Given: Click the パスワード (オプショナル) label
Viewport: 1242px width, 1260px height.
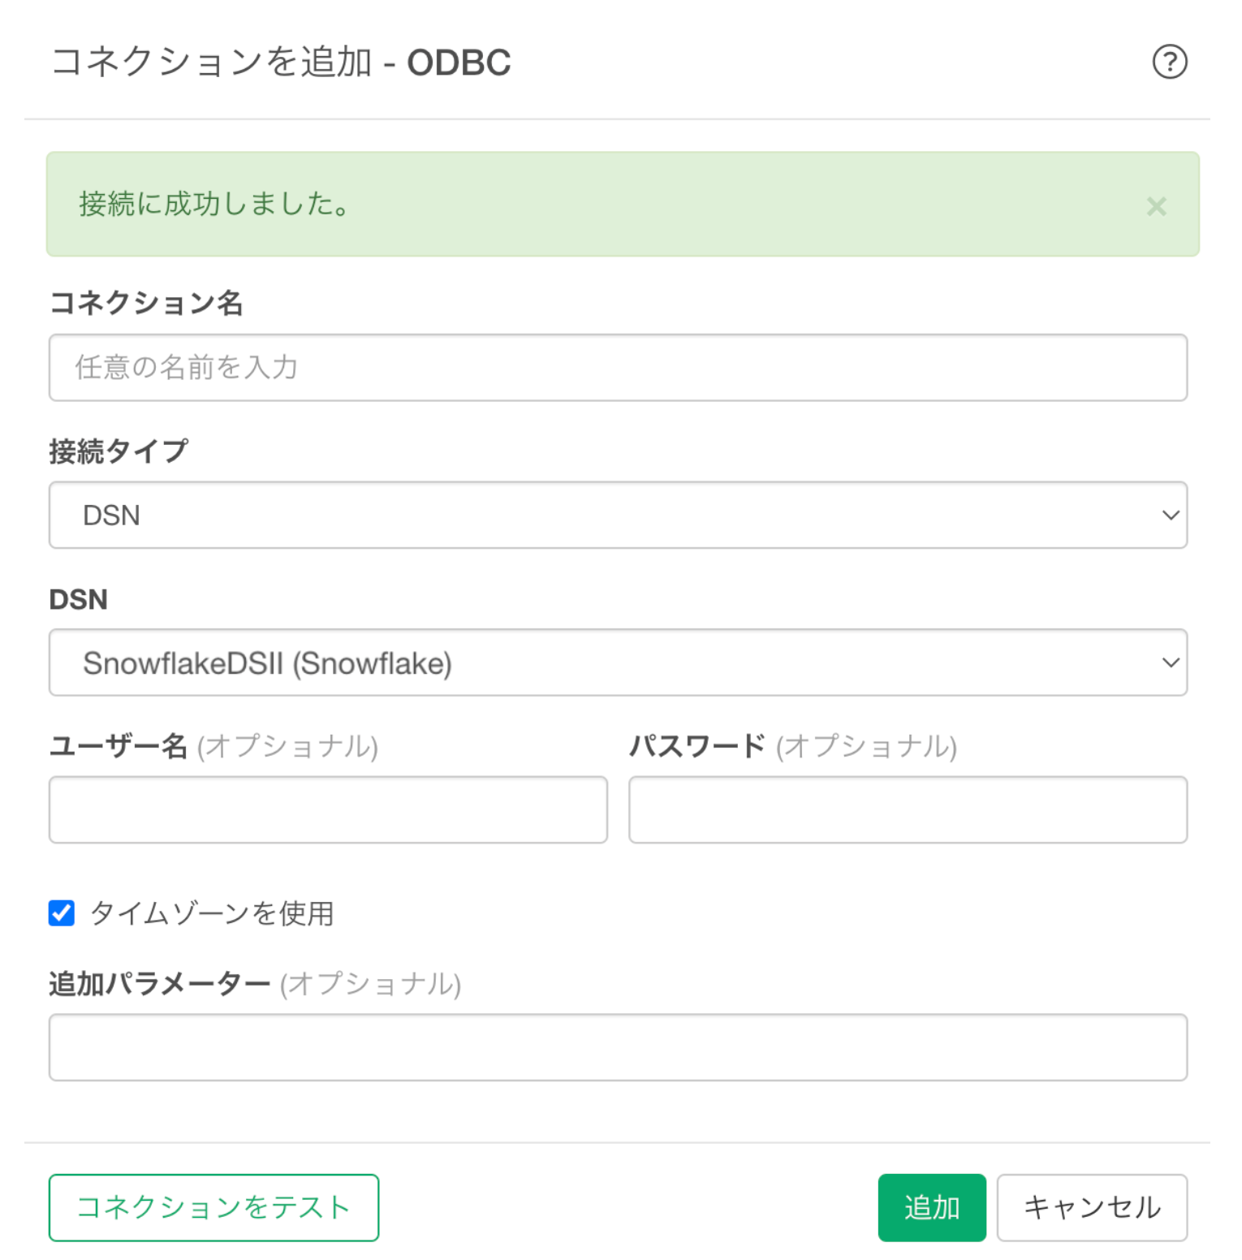Looking at the screenshot, I should pos(793,746).
